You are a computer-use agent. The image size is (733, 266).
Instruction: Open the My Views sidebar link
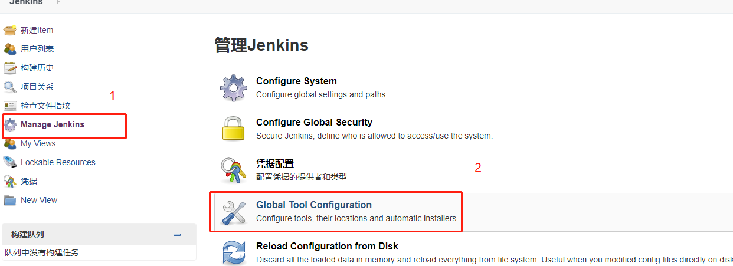38,143
